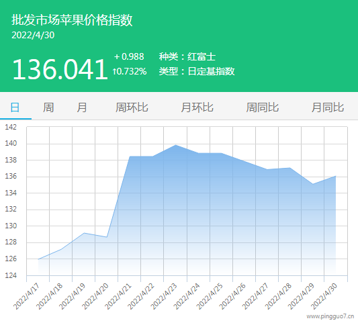This screenshot has height=323, width=358.
Task: Click the 类型：日定基指数 label
Action: 197,71
